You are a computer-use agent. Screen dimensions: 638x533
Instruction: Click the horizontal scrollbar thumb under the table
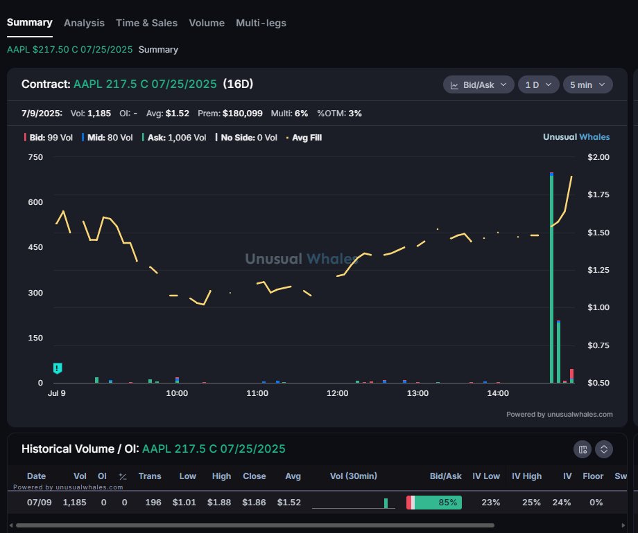(255, 525)
